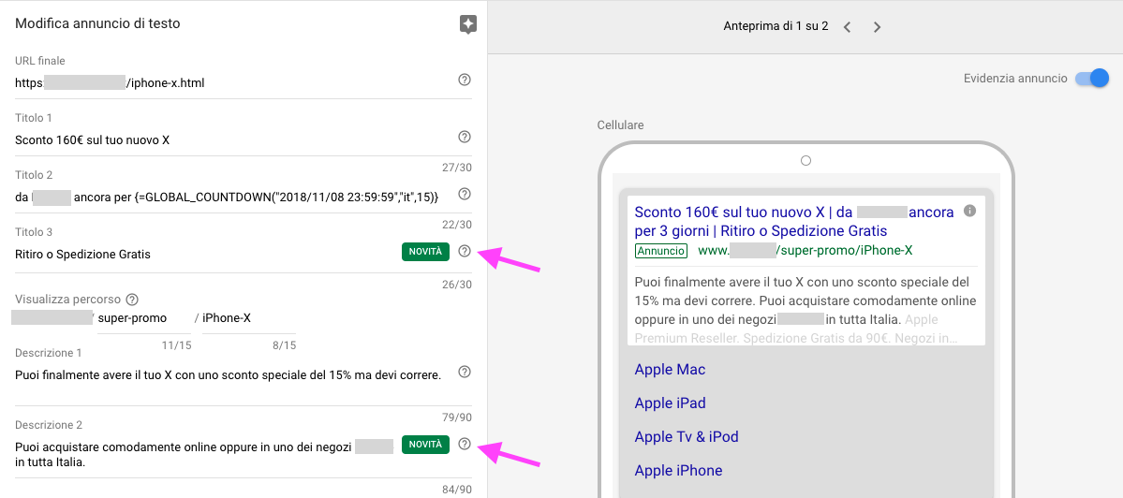Image resolution: width=1123 pixels, height=498 pixels.
Task: Click the NOVITÀ badge beside Titolo 3
Action: (425, 251)
